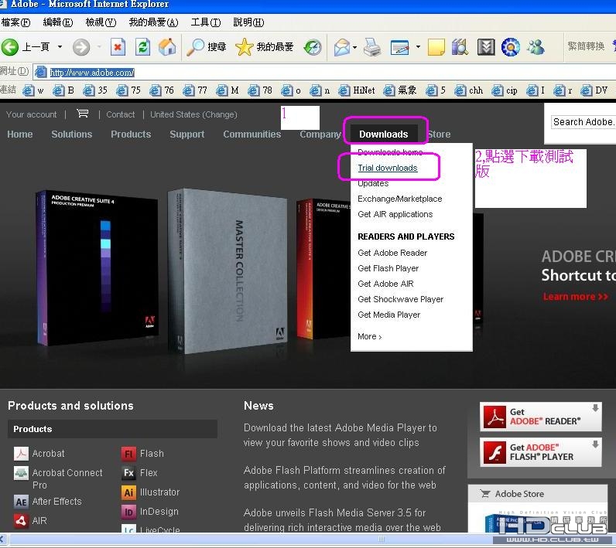
Task: Click the Mail envelope toolbar icon
Action: 342,47
